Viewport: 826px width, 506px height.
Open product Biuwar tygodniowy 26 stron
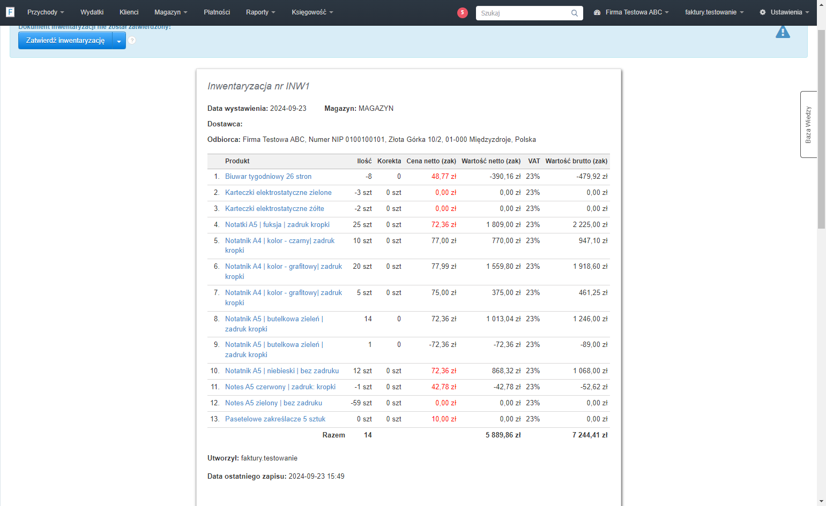pyautogui.click(x=268, y=177)
